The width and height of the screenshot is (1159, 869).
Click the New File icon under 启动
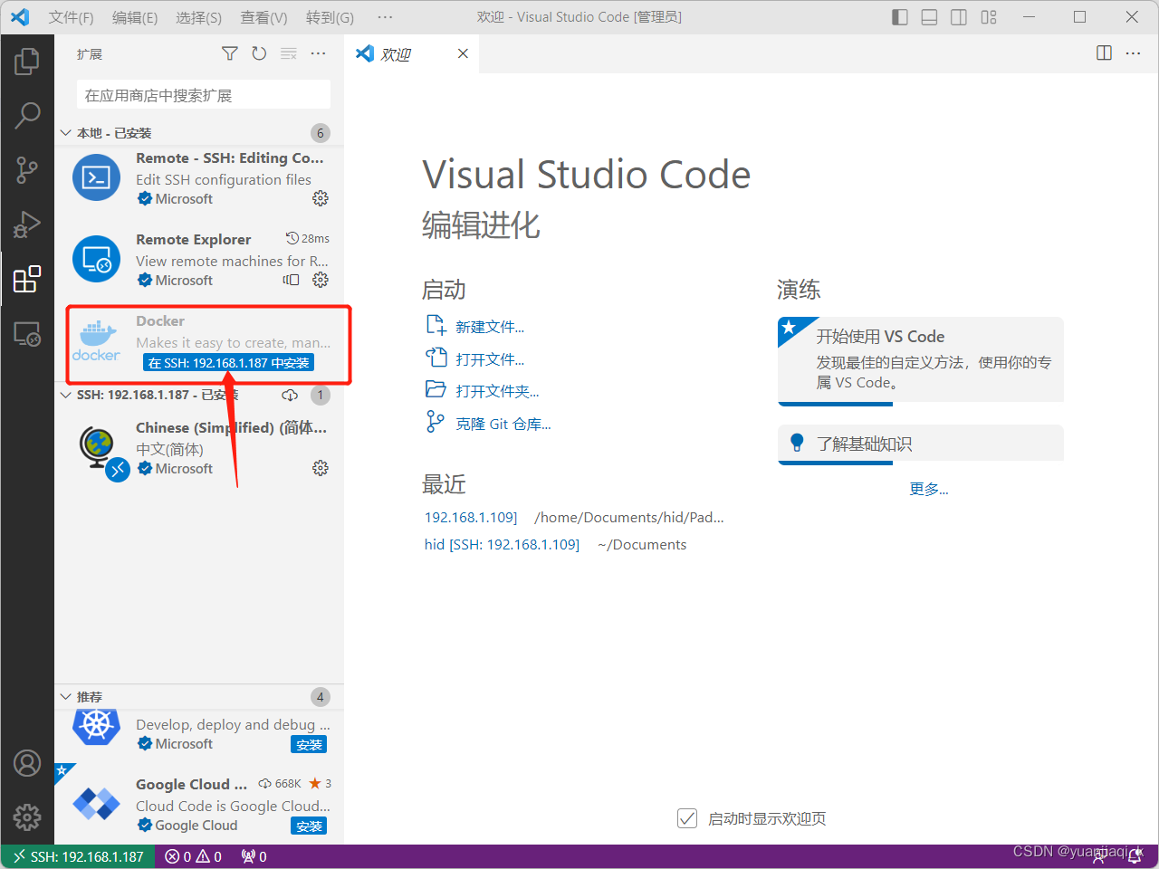click(x=436, y=325)
